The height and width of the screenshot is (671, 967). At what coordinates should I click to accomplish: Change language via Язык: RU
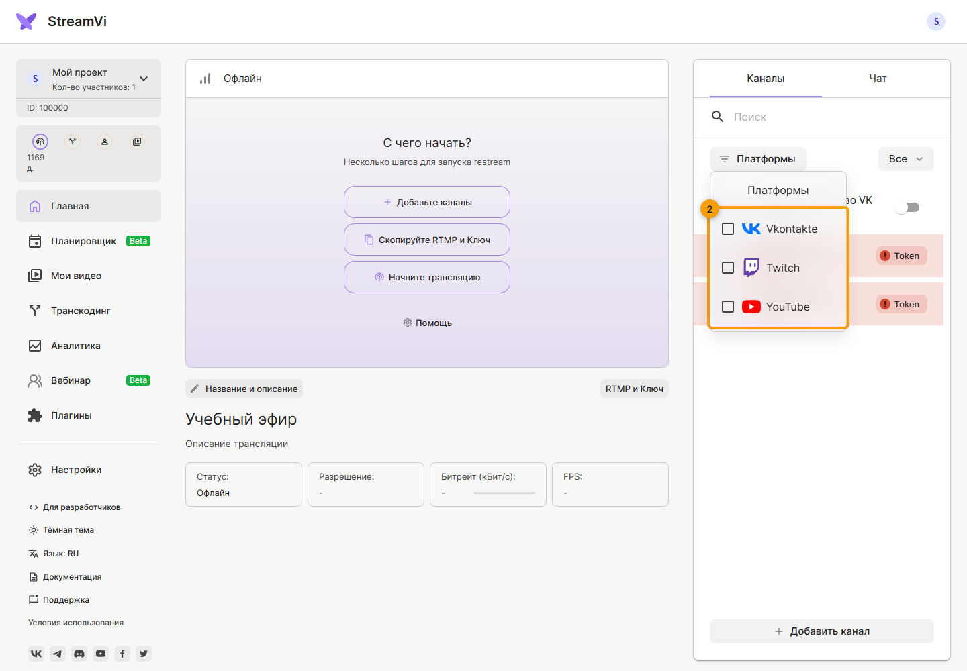click(54, 554)
